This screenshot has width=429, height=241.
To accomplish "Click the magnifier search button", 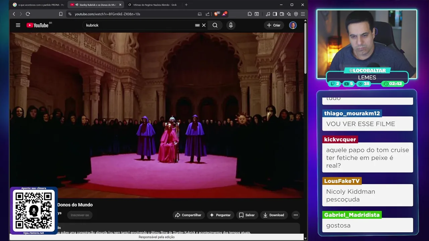I will pos(215,25).
